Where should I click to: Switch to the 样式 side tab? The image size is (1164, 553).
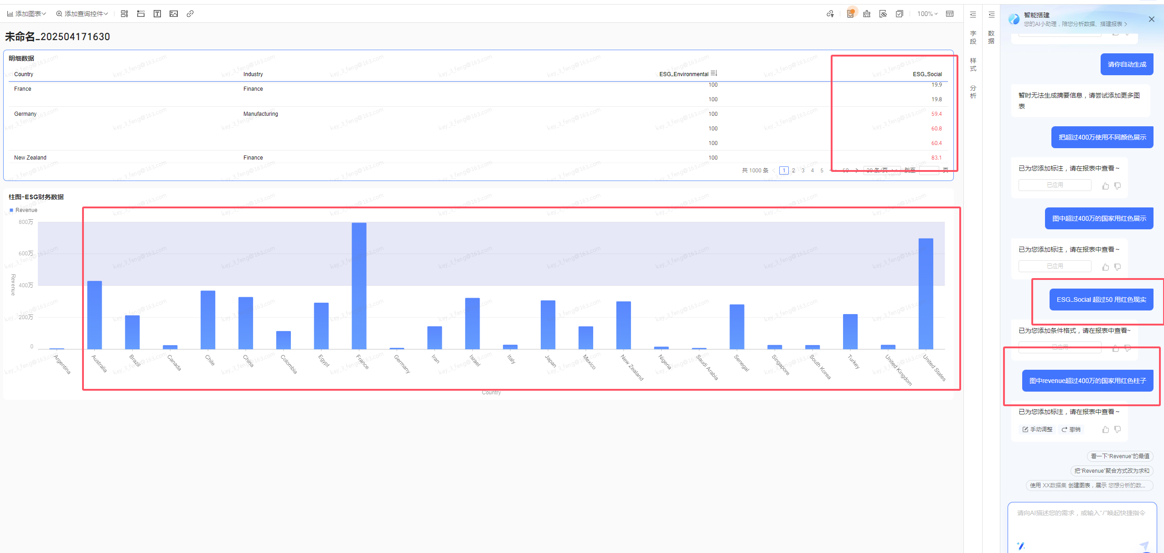tap(973, 64)
